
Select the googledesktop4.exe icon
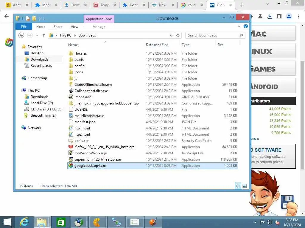pos(71,166)
